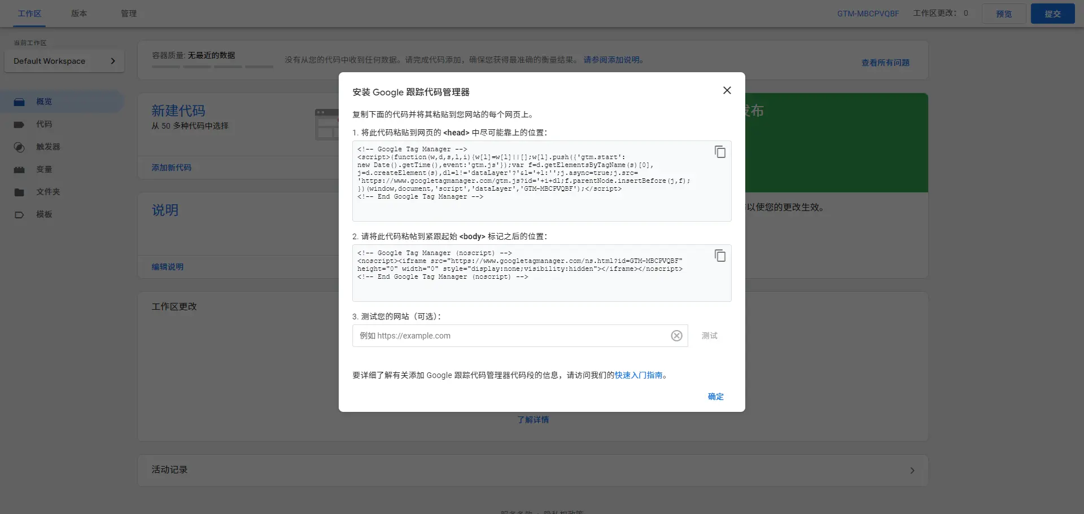Clear the test website URL field
The width and height of the screenshot is (1084, 514).
pos(676,336)
